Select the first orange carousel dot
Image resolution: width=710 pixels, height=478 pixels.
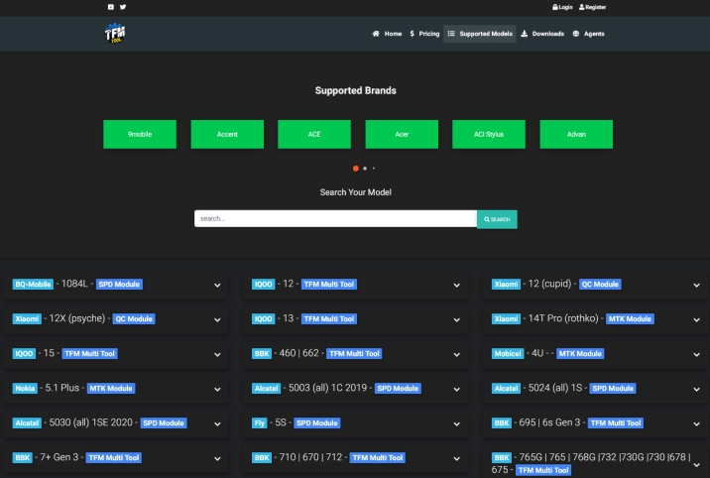pos(356,169)
